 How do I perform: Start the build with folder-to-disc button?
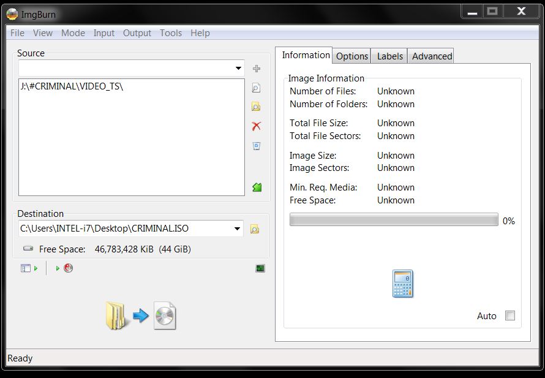[141, 316]
